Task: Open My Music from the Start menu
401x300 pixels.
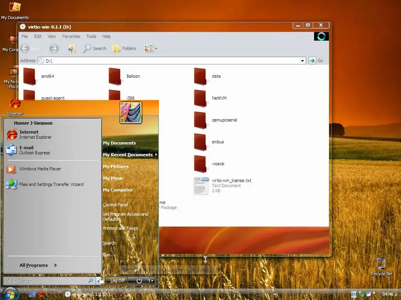Action: pos(113,178)
